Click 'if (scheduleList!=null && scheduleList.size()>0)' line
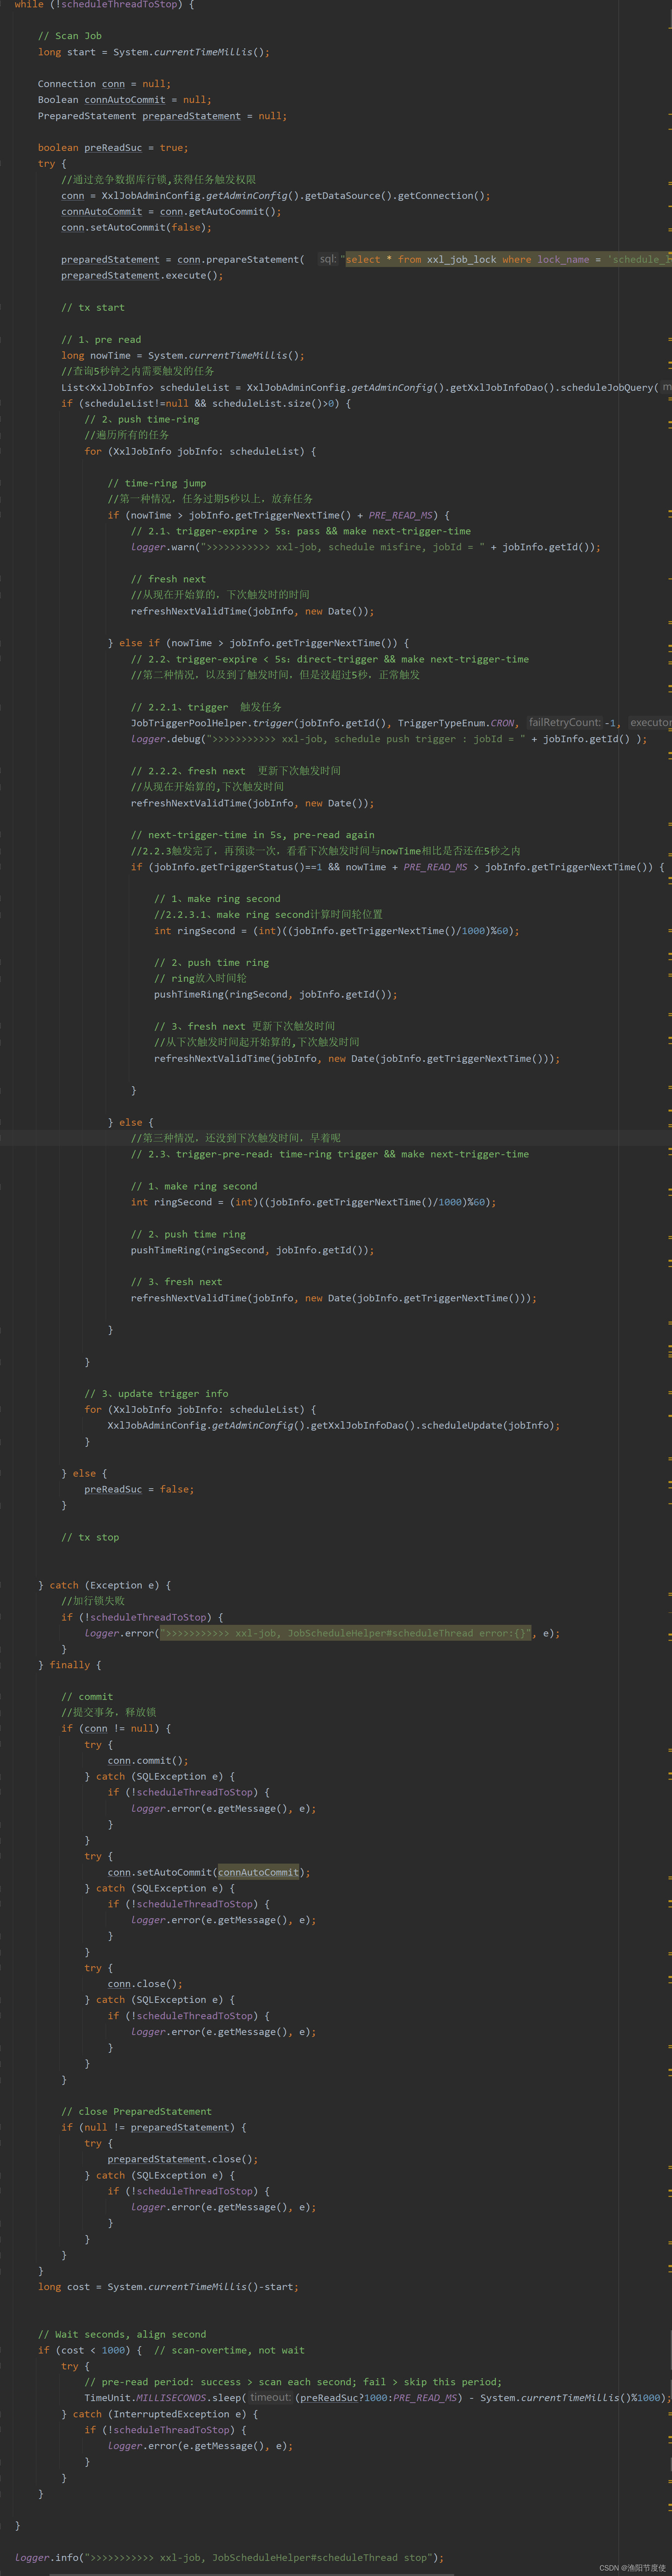Image resolution: width=672 pixels, height=2576 pixels. 206,404
